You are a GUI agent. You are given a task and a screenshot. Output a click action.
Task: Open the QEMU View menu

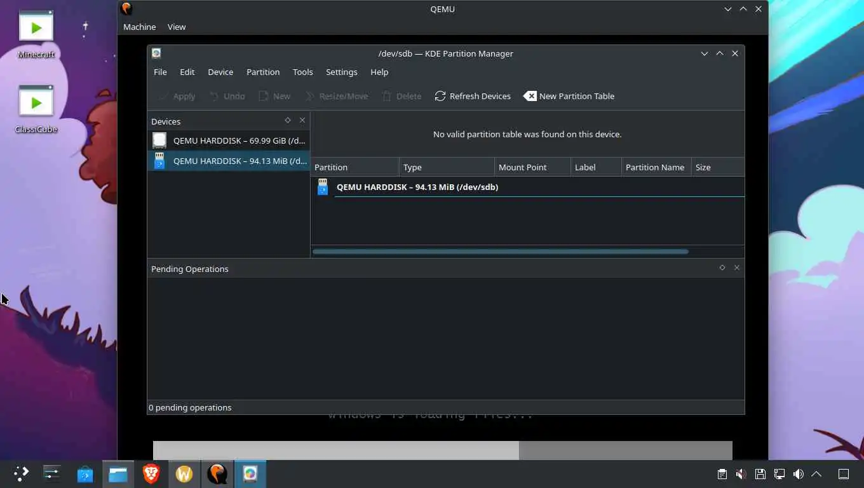(x=177, y=27)
